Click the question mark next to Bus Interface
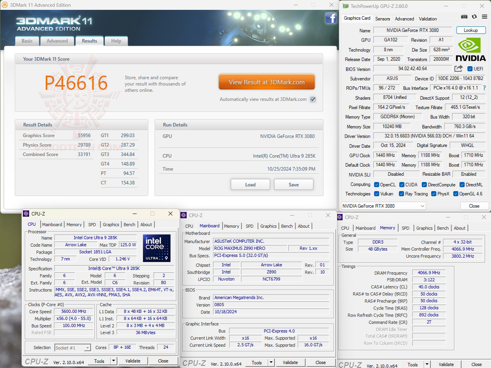Viewport: 491px width, 368px height. (484, 88)
